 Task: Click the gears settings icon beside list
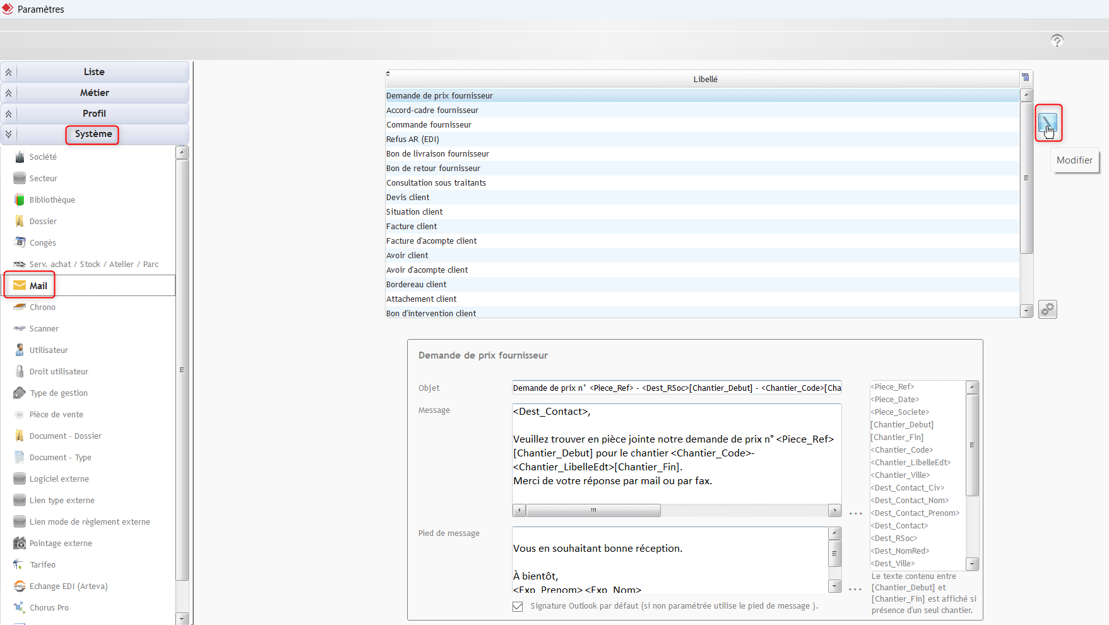pyautogui.click(x=1048, y=309)
